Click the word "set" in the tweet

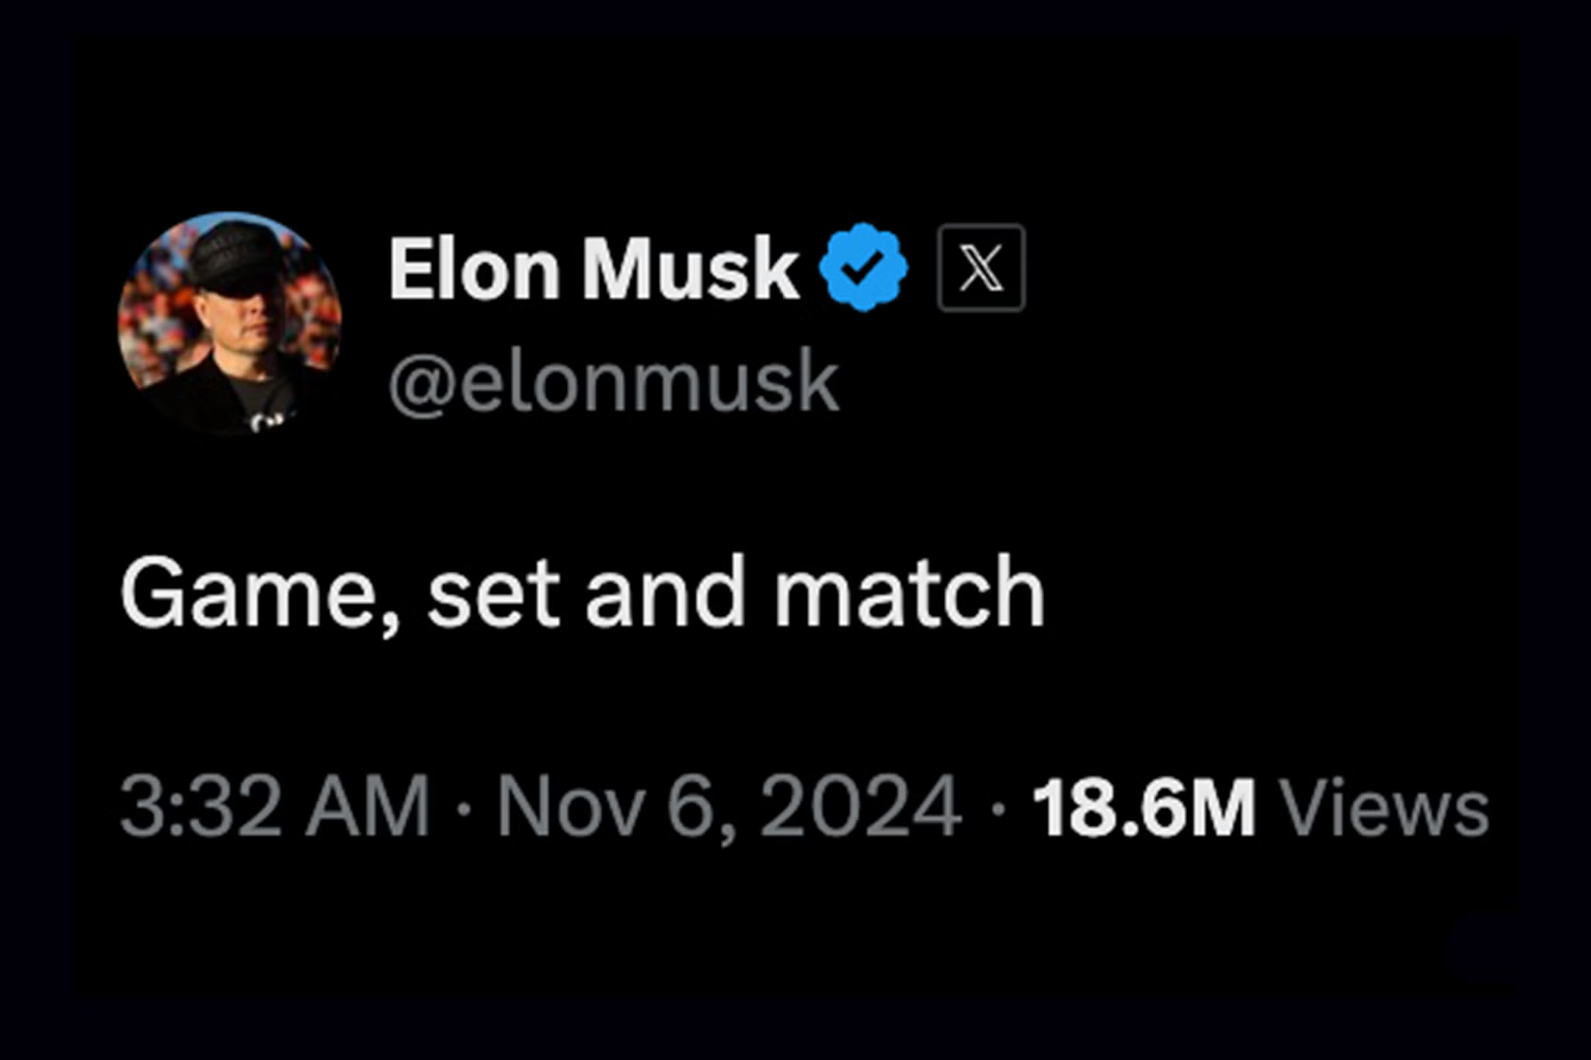[494, 594]
